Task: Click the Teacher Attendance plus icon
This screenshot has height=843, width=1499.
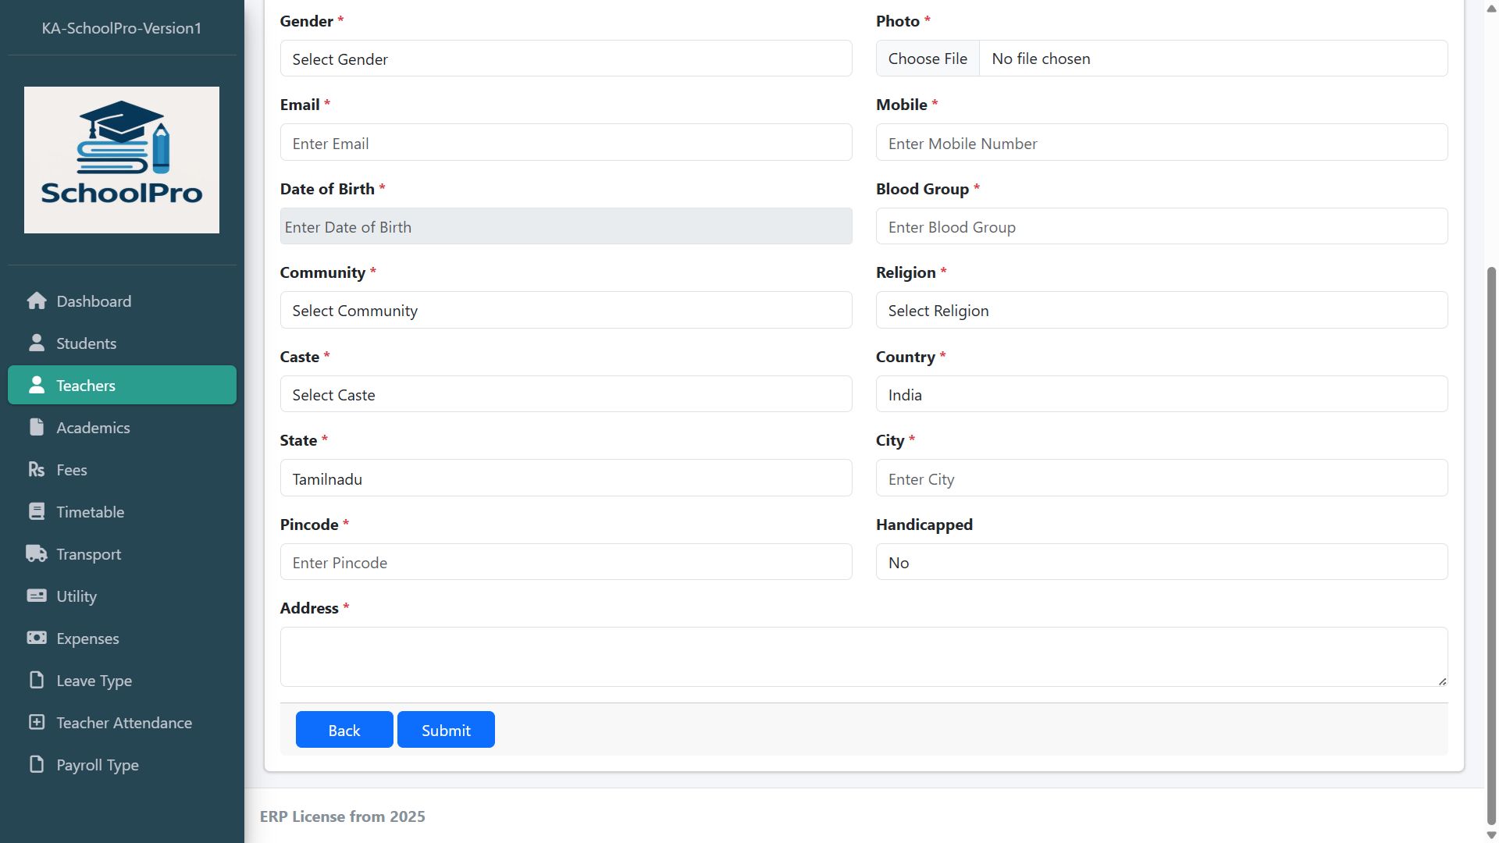Action: 37,723
